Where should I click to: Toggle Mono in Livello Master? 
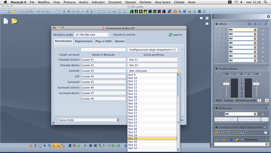[x=219, y=100]
